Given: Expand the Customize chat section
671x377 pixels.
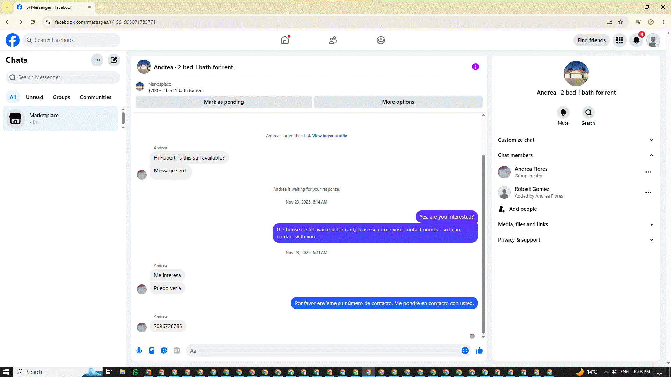Looking at the screenshot, I should click(x=576, y=140).
